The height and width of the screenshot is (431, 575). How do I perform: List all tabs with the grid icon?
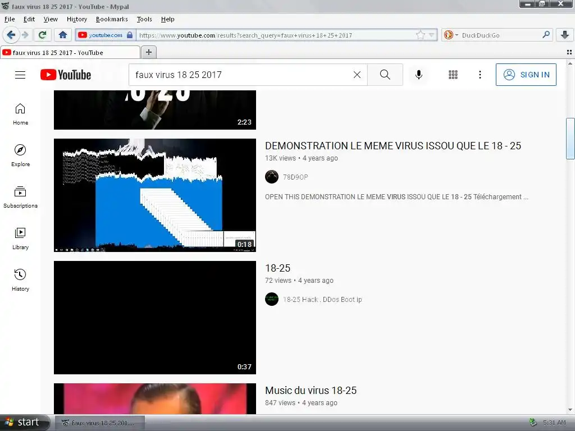[x=569, y=52]
